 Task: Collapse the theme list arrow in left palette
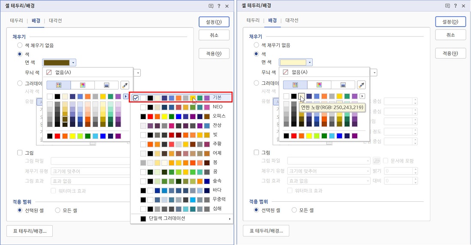[126, 96]
